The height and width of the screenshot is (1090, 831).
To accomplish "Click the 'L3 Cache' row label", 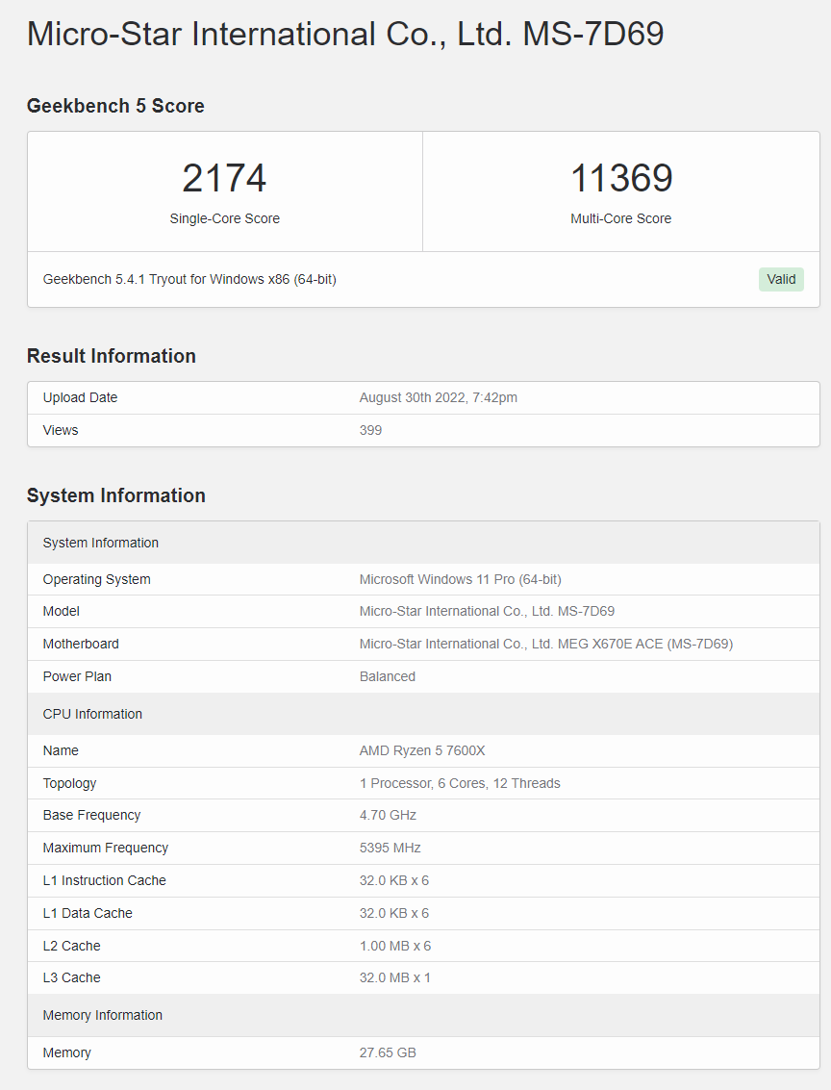I will coord(71,978).
